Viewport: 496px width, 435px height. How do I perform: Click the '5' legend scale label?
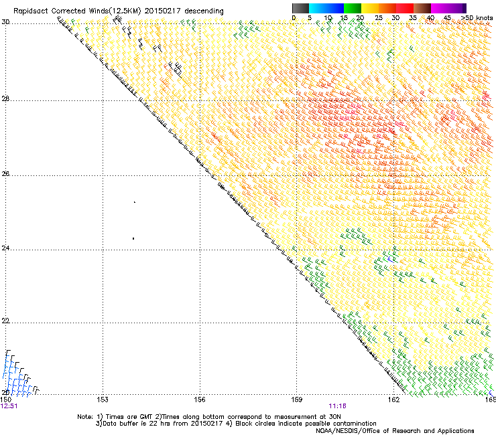310,17
